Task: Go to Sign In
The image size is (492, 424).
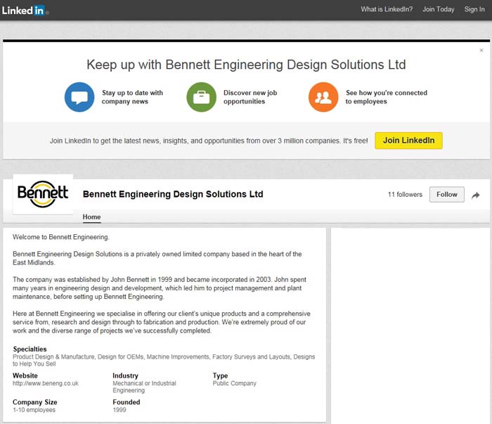Action: click(474, 9)
